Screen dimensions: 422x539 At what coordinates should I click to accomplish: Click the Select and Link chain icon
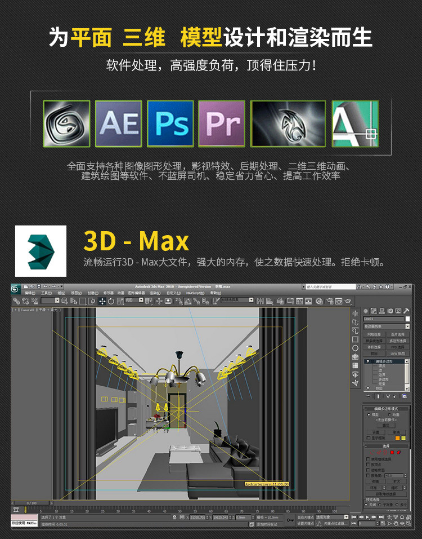pyautogui.click(x=16, y=301)
